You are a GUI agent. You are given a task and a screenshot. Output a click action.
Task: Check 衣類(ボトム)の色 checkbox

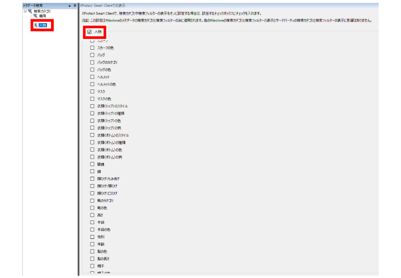[x=92, y=149]
